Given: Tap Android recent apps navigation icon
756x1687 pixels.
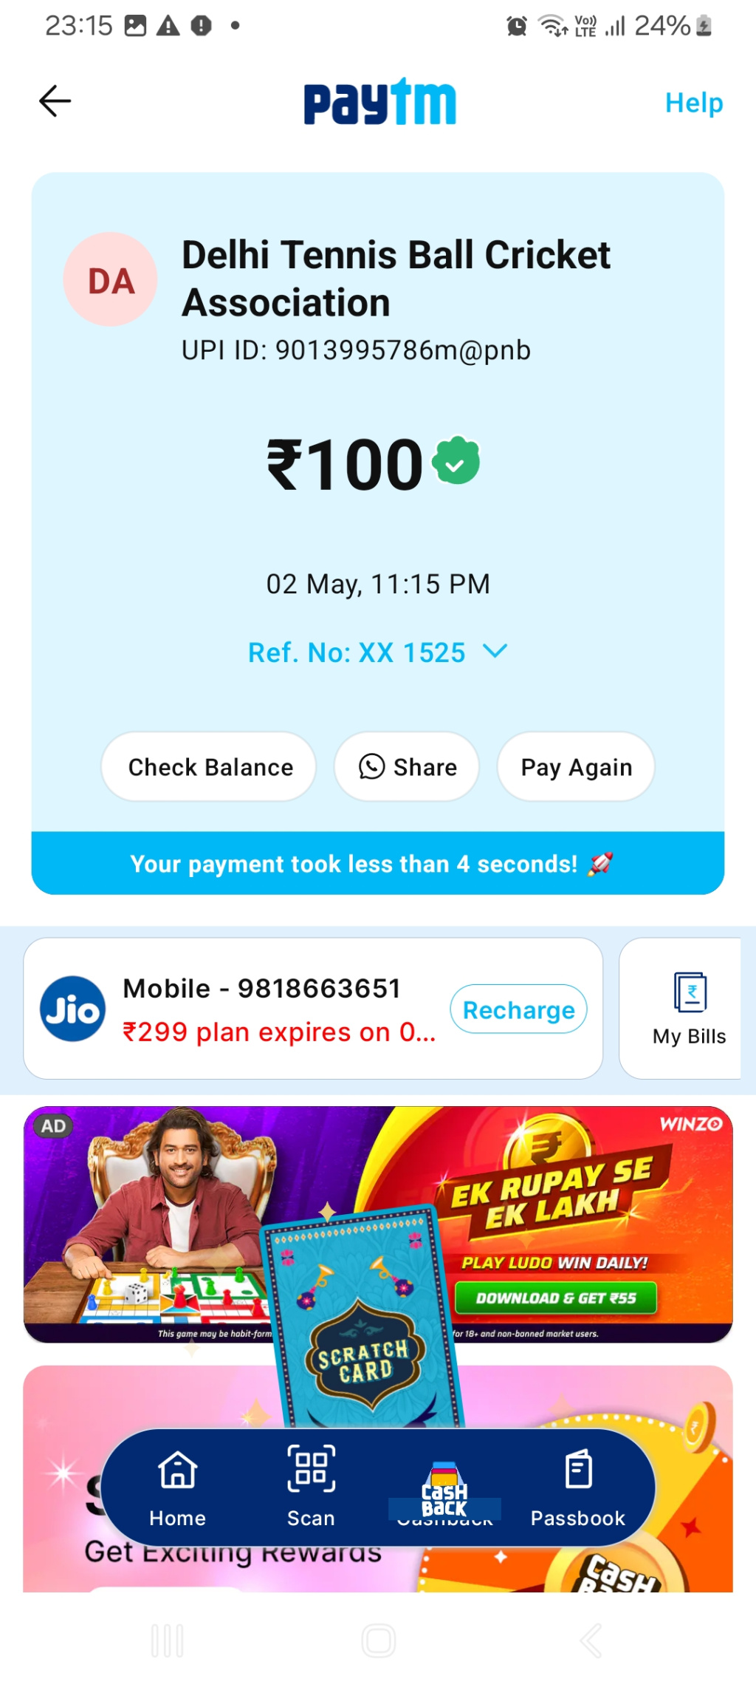Looking at the screenshot, I should click(x=168, y=1640).
